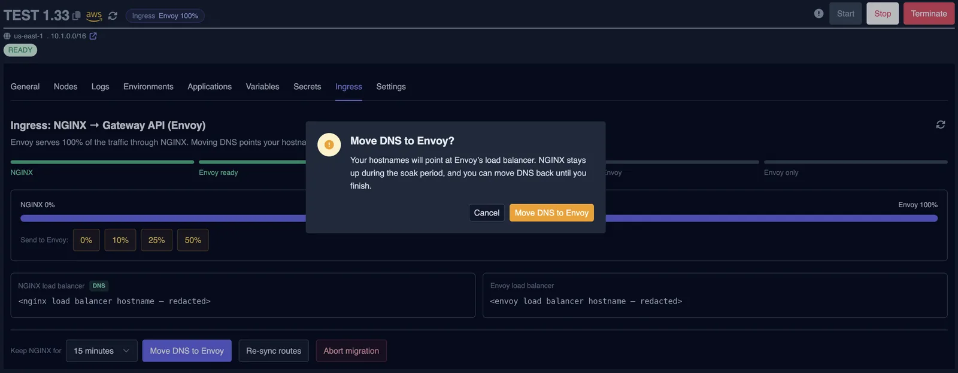958x373 pixels.
Task: Open the Settings tab
Action: (x=391, y=87)
